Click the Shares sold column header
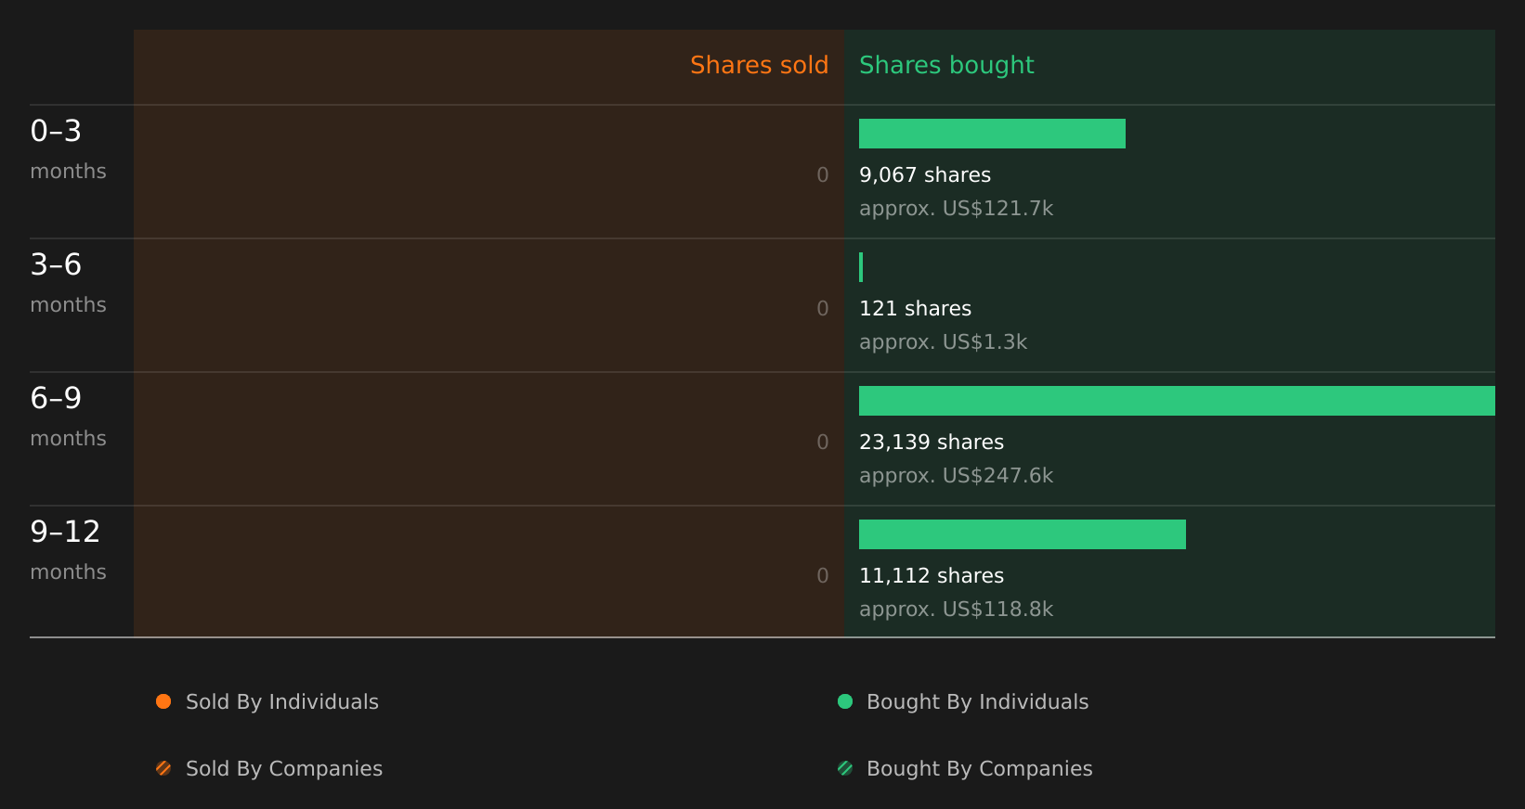1525x809 pixels. [x=759, y=65]
